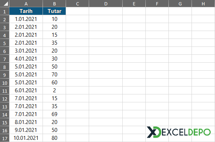This screenshot has width=215, height=142.
Task: Select column D header
Action: 106,3
